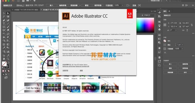This screenshot has height=103, width=195.
Task: Select the Eyedropper tool
Action: click(4, 48)
